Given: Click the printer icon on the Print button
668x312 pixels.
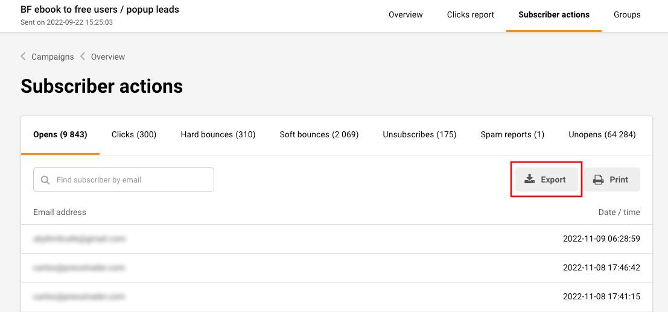Looking at the screenshot, I should [x=598, y=179].
